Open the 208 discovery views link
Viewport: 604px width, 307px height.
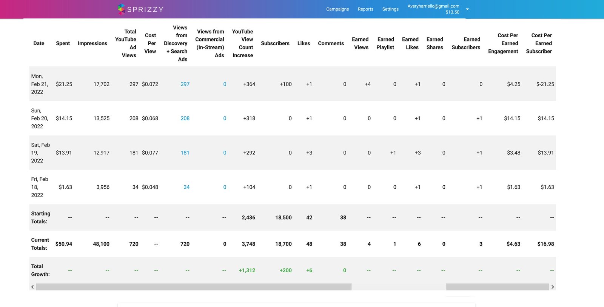point(185,118)
